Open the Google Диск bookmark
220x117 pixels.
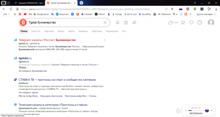click(41, 14)
